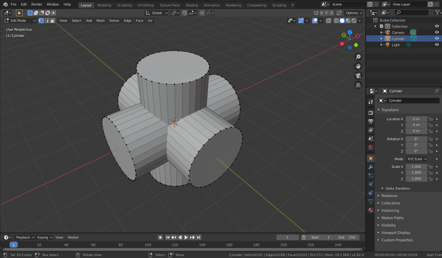The height and width of the screenshot is (258, 442).
Task: Toggle the Collection checkbox
Action: click(x=381, y=26)
